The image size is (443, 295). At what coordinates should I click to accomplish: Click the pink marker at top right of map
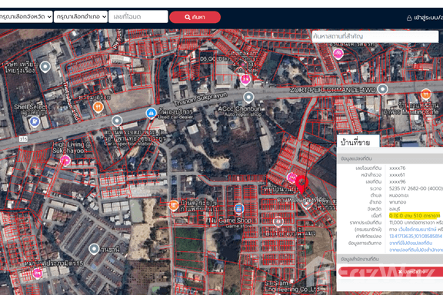338,53
